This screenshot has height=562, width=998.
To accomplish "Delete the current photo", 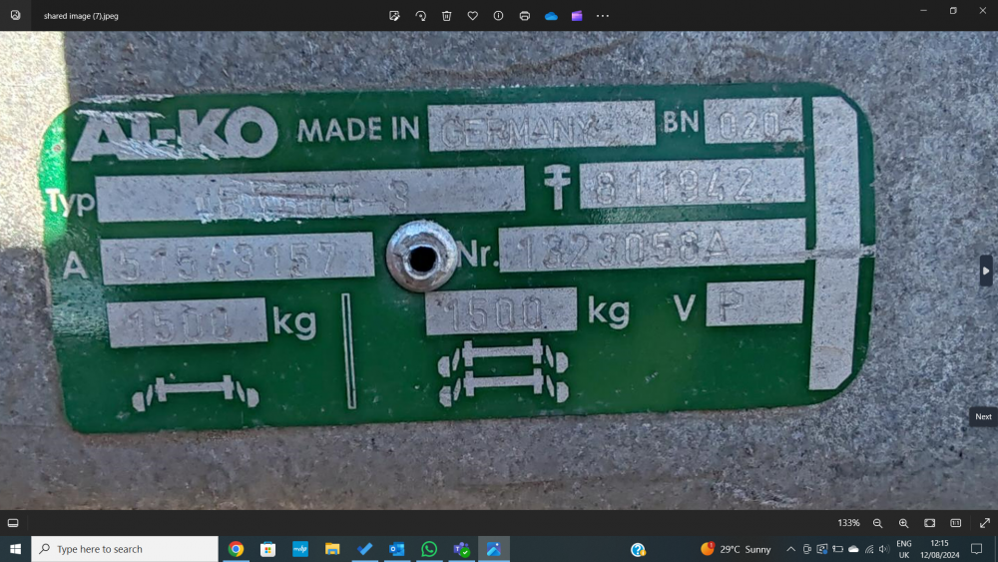I will (x=447, y=16).
